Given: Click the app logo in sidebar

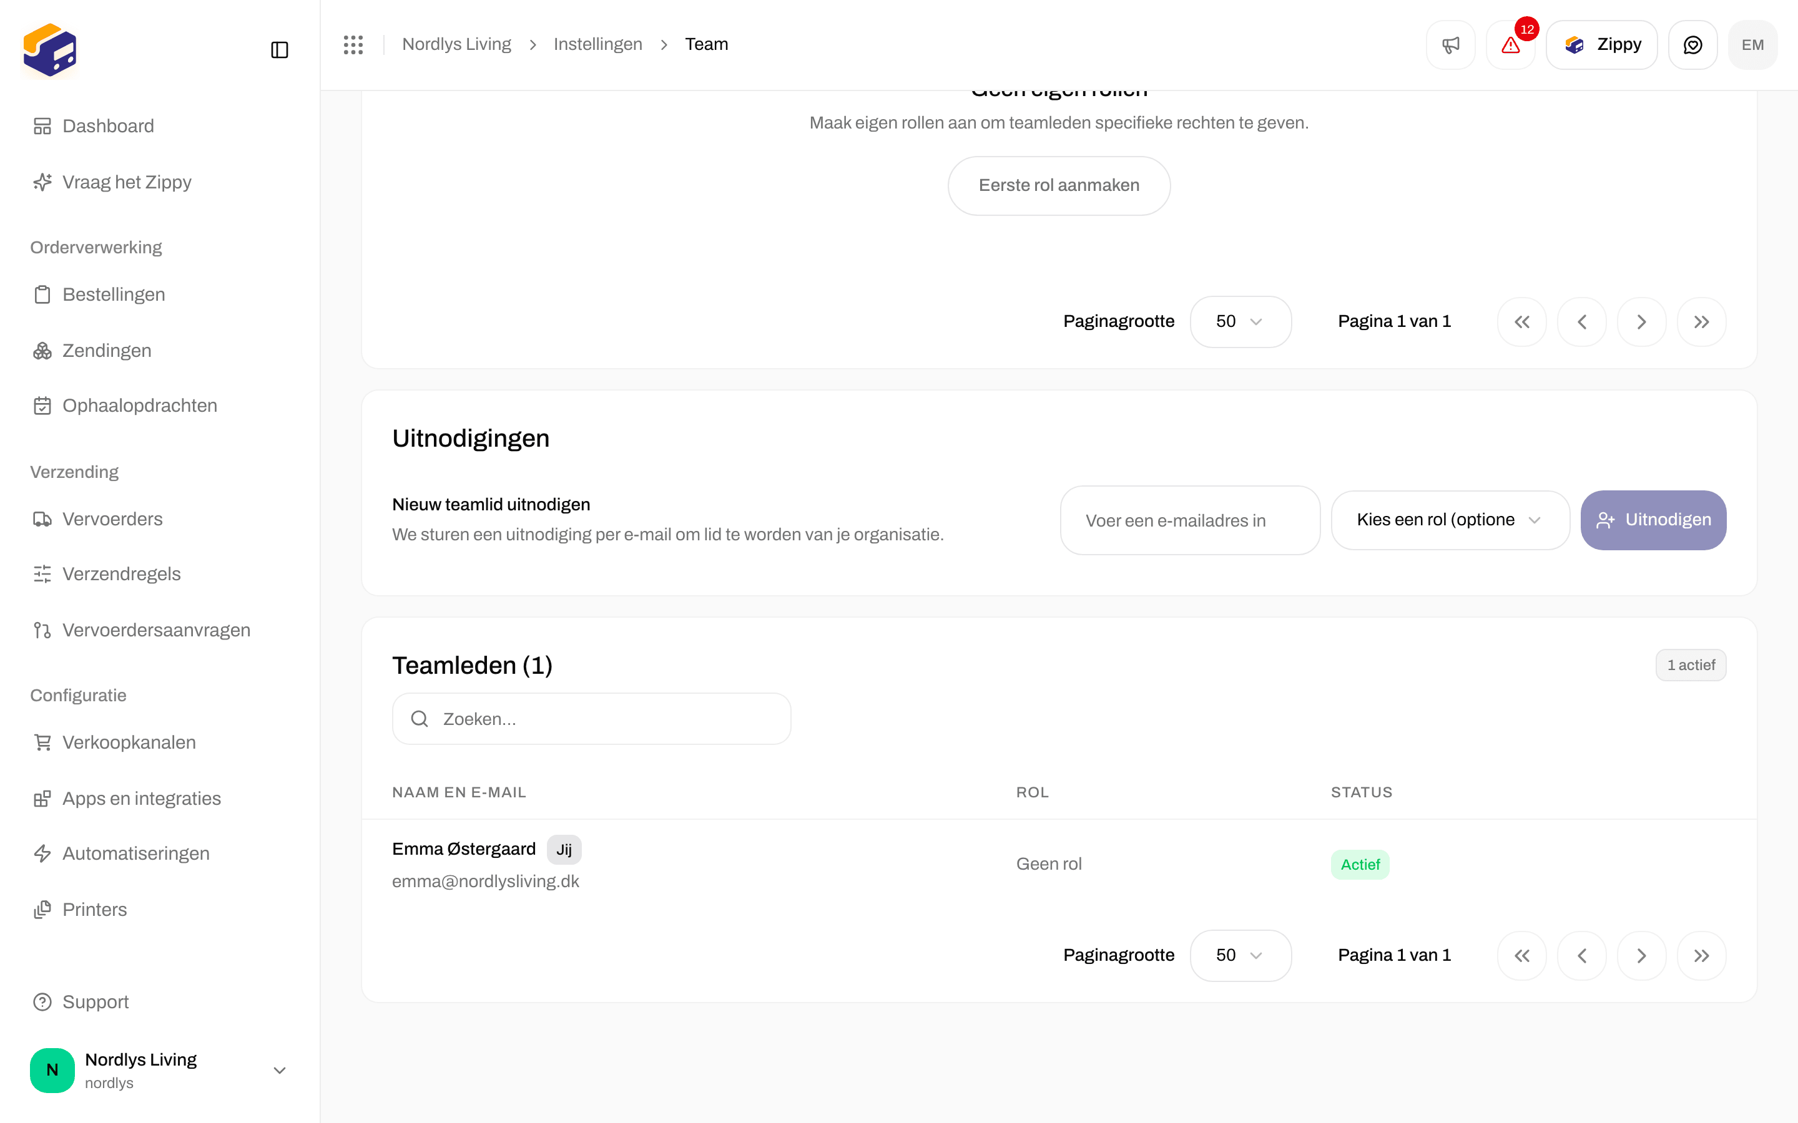Looking at the screenshot, I should point(50,50).
